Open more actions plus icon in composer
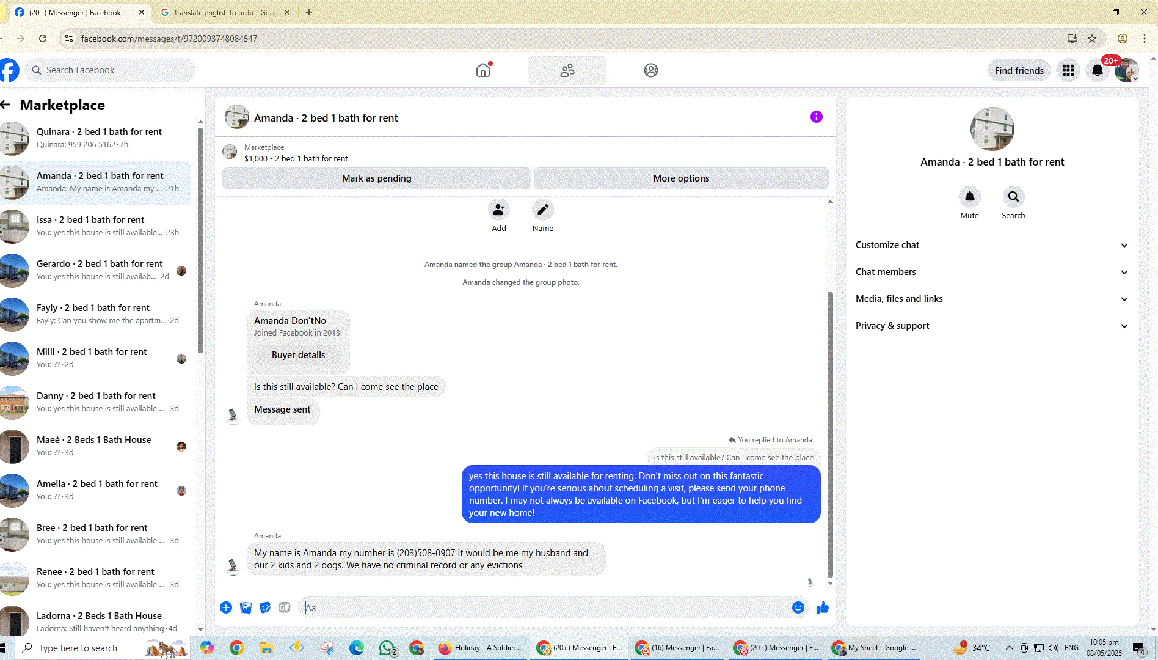 click(226, 607)
